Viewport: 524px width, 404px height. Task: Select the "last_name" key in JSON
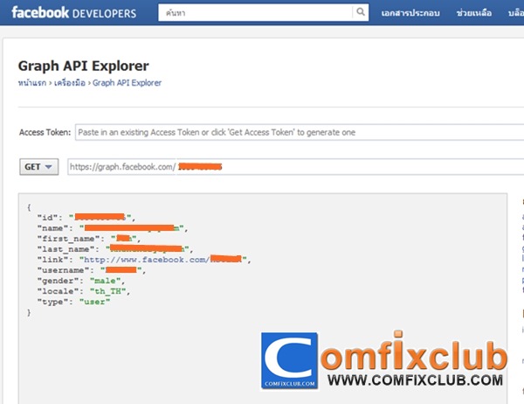(65, 249)
